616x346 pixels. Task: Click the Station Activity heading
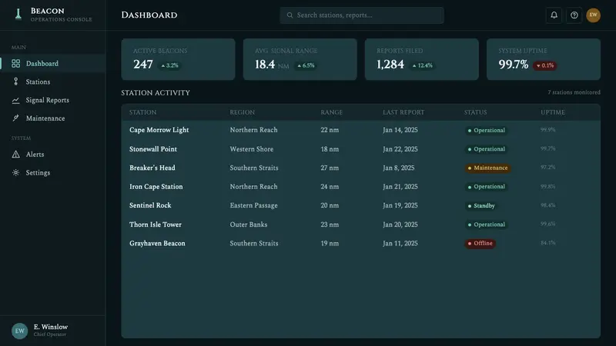click(156, 93)
